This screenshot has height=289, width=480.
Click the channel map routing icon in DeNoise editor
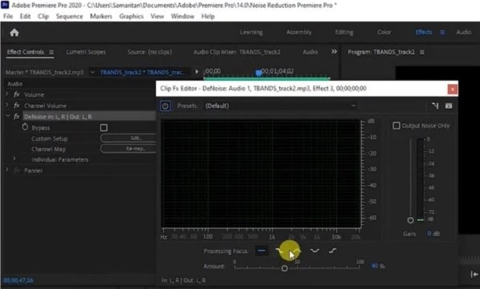coord(435,105)
